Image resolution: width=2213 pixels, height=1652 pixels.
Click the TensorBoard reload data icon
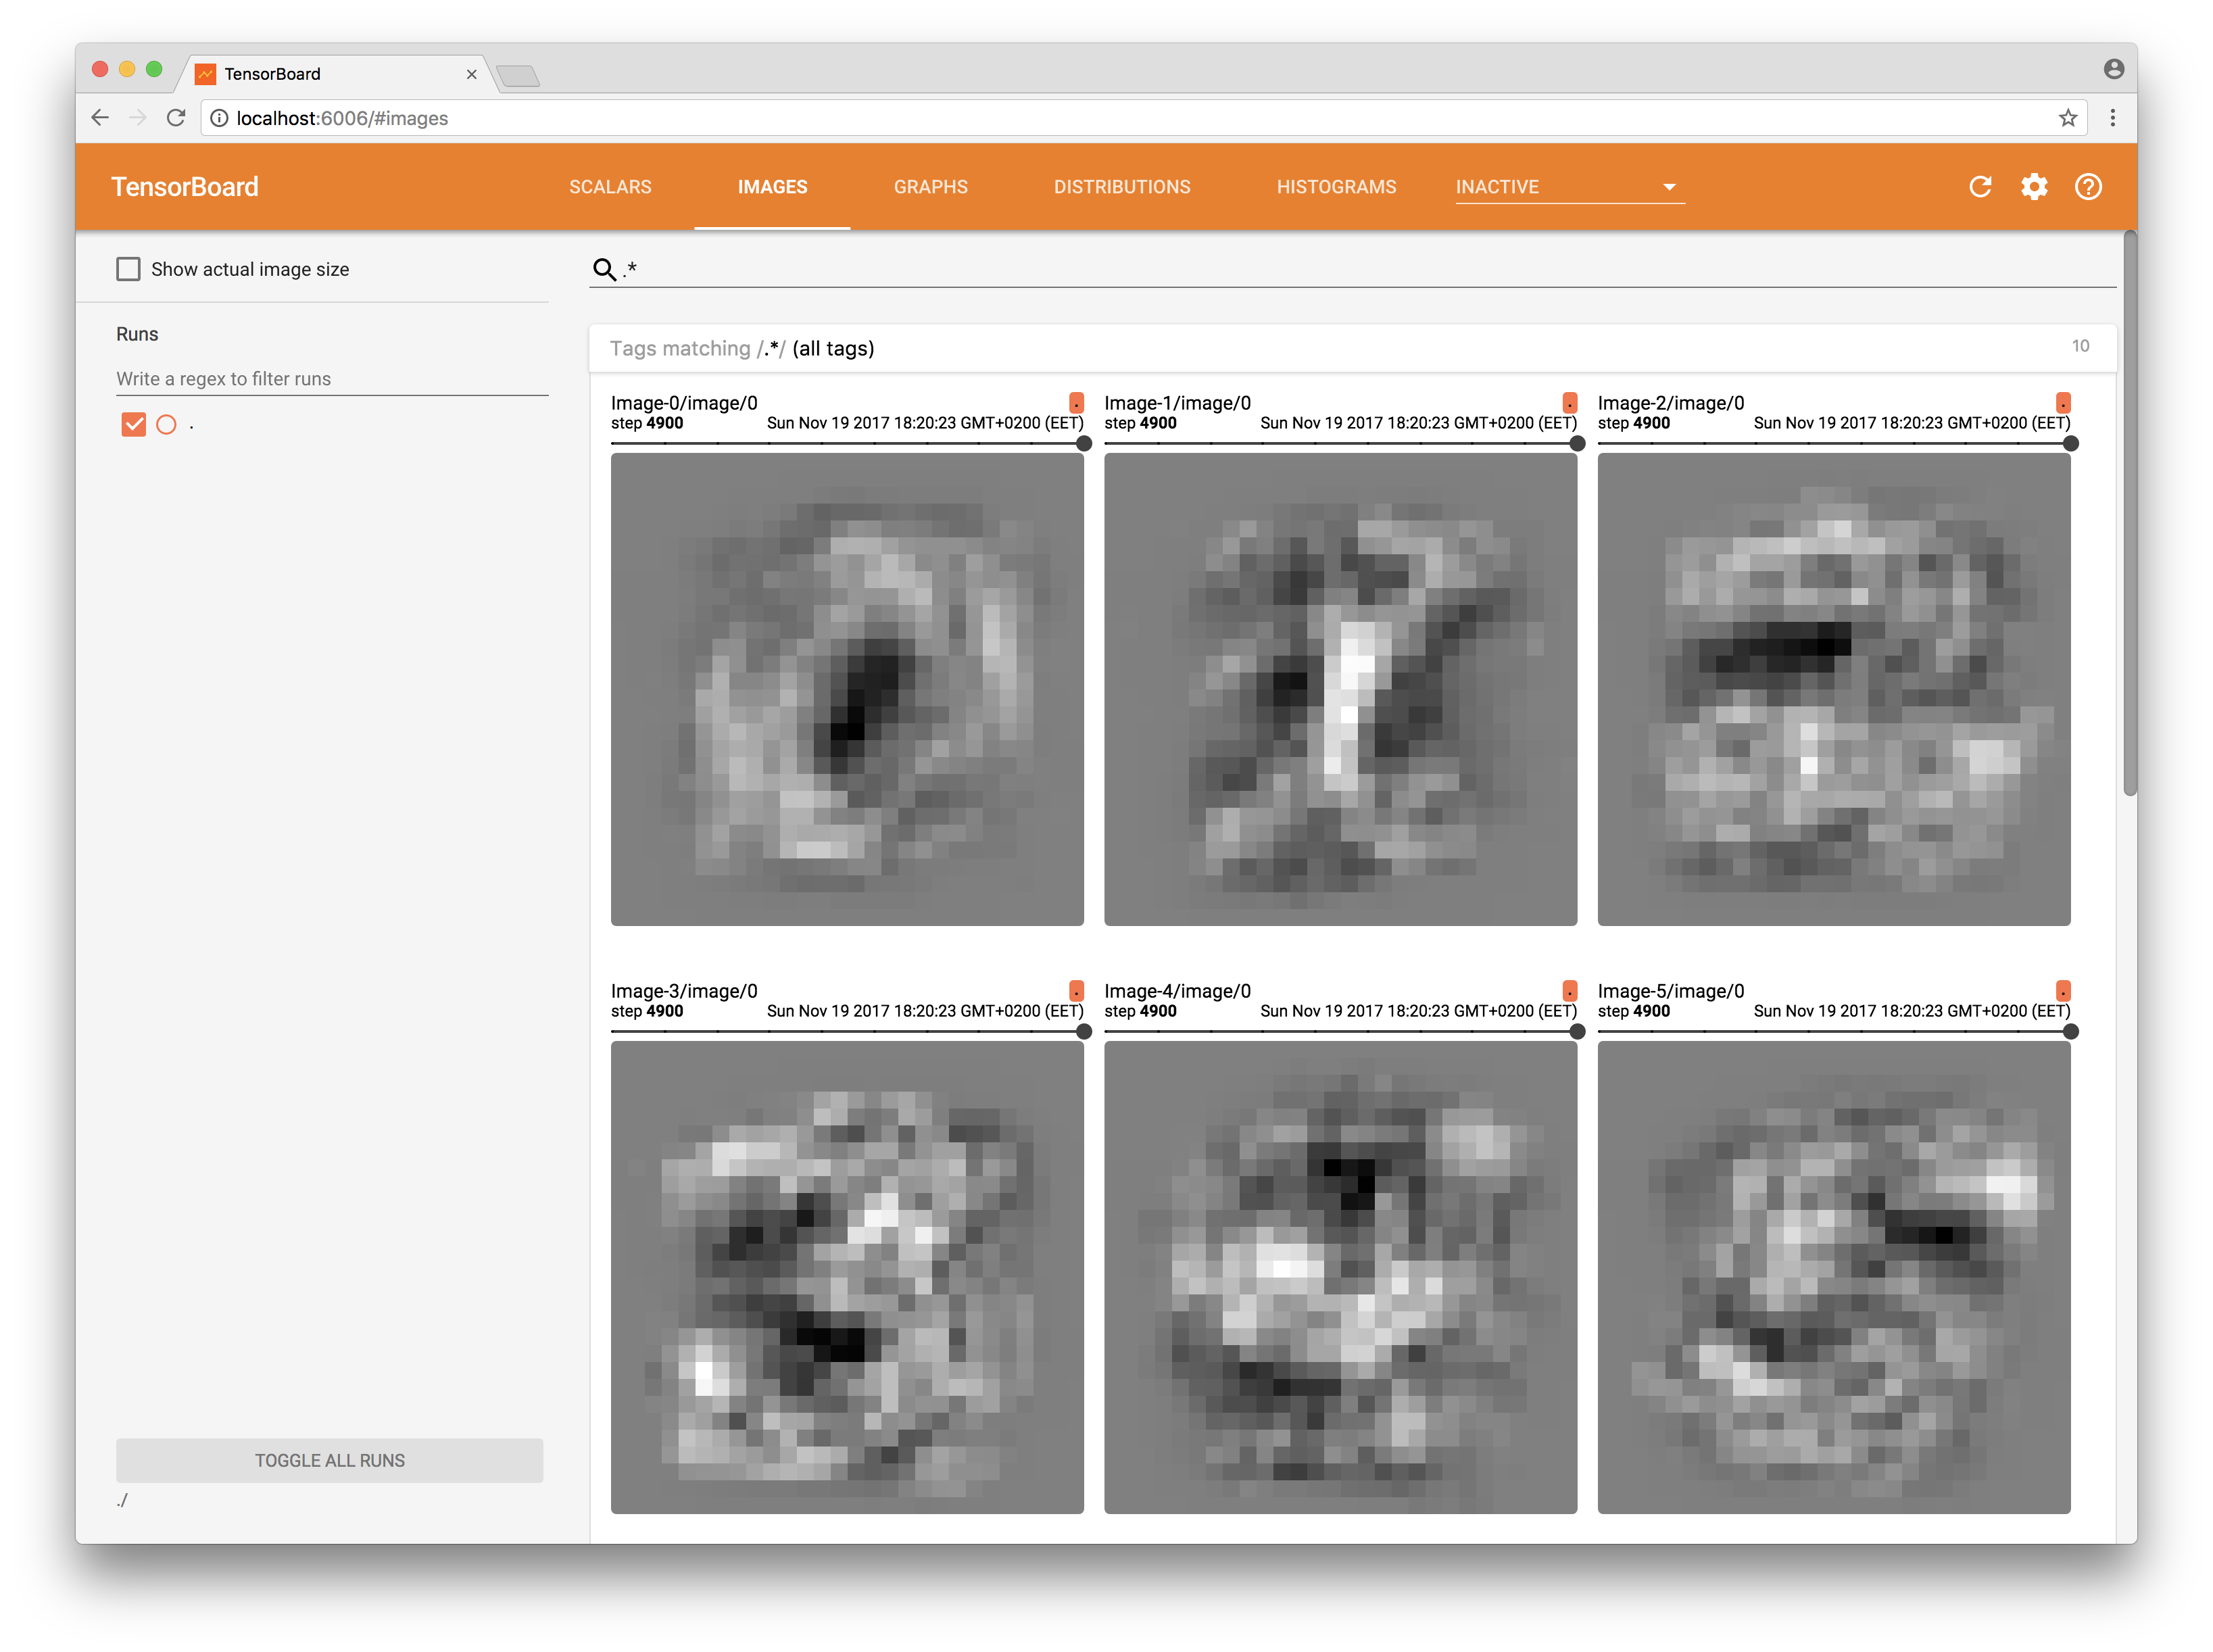point(1980,187)
